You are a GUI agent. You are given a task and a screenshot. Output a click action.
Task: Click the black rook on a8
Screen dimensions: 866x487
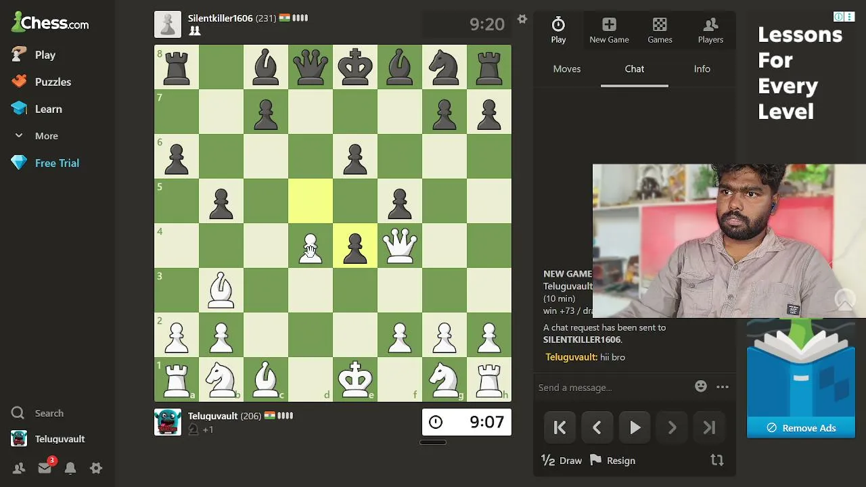point(177,67)
